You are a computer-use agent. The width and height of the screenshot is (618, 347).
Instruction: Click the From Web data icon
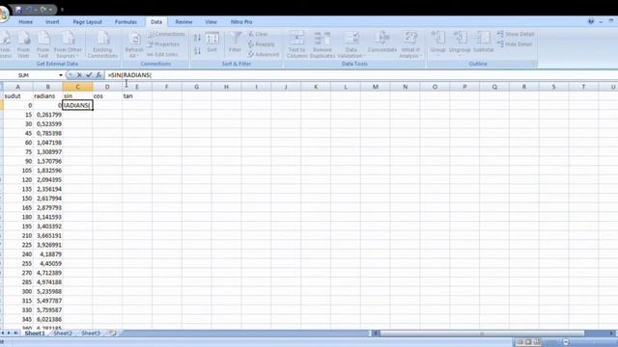(23, 45)
